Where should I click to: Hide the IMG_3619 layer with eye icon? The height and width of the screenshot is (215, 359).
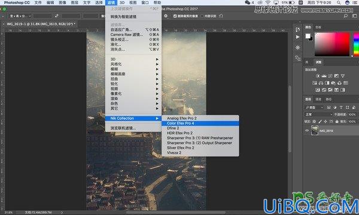(x=307, y=131)
